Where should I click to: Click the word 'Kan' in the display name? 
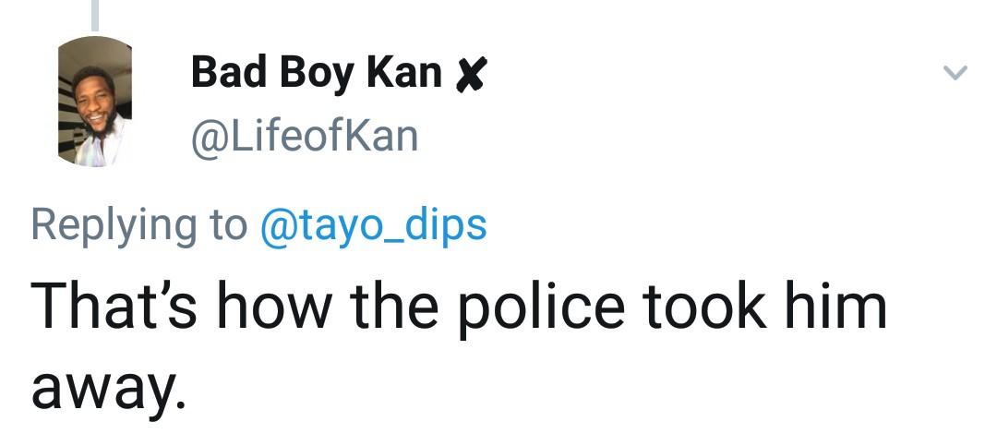pos(405,73)
